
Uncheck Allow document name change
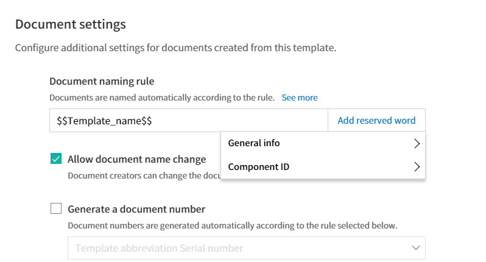tap(56, 159)
